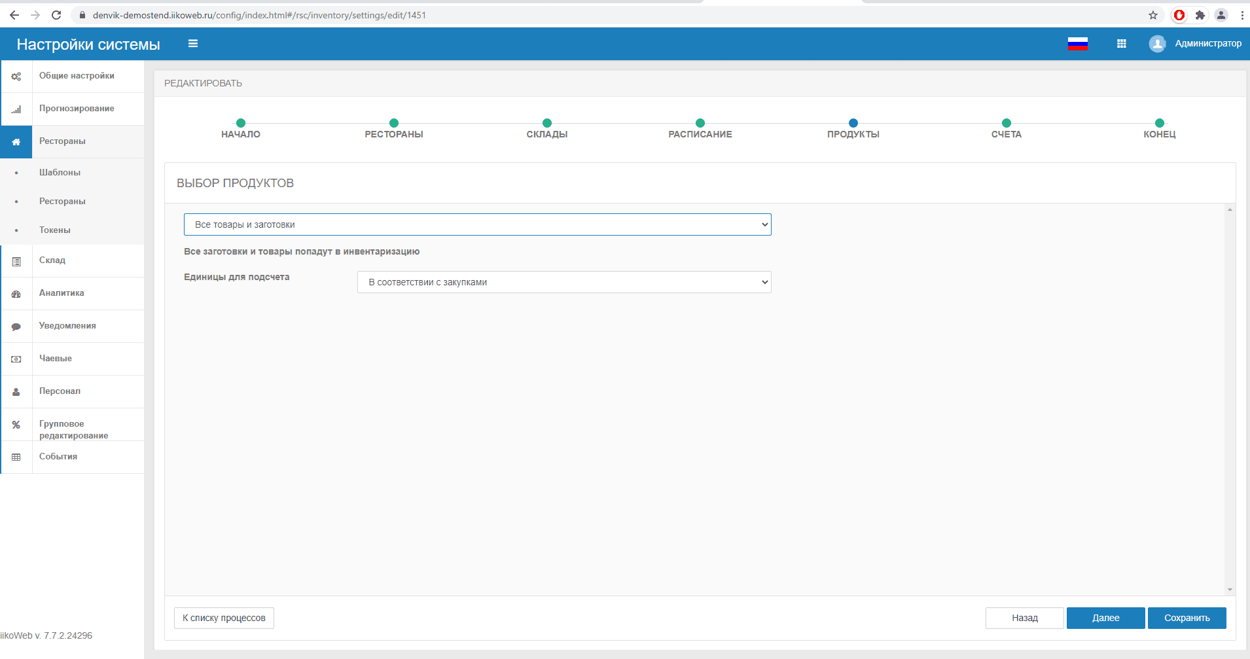Open the apps grid icon
The height and width of the screenshot is (659, 1250).
[1121, 44]
